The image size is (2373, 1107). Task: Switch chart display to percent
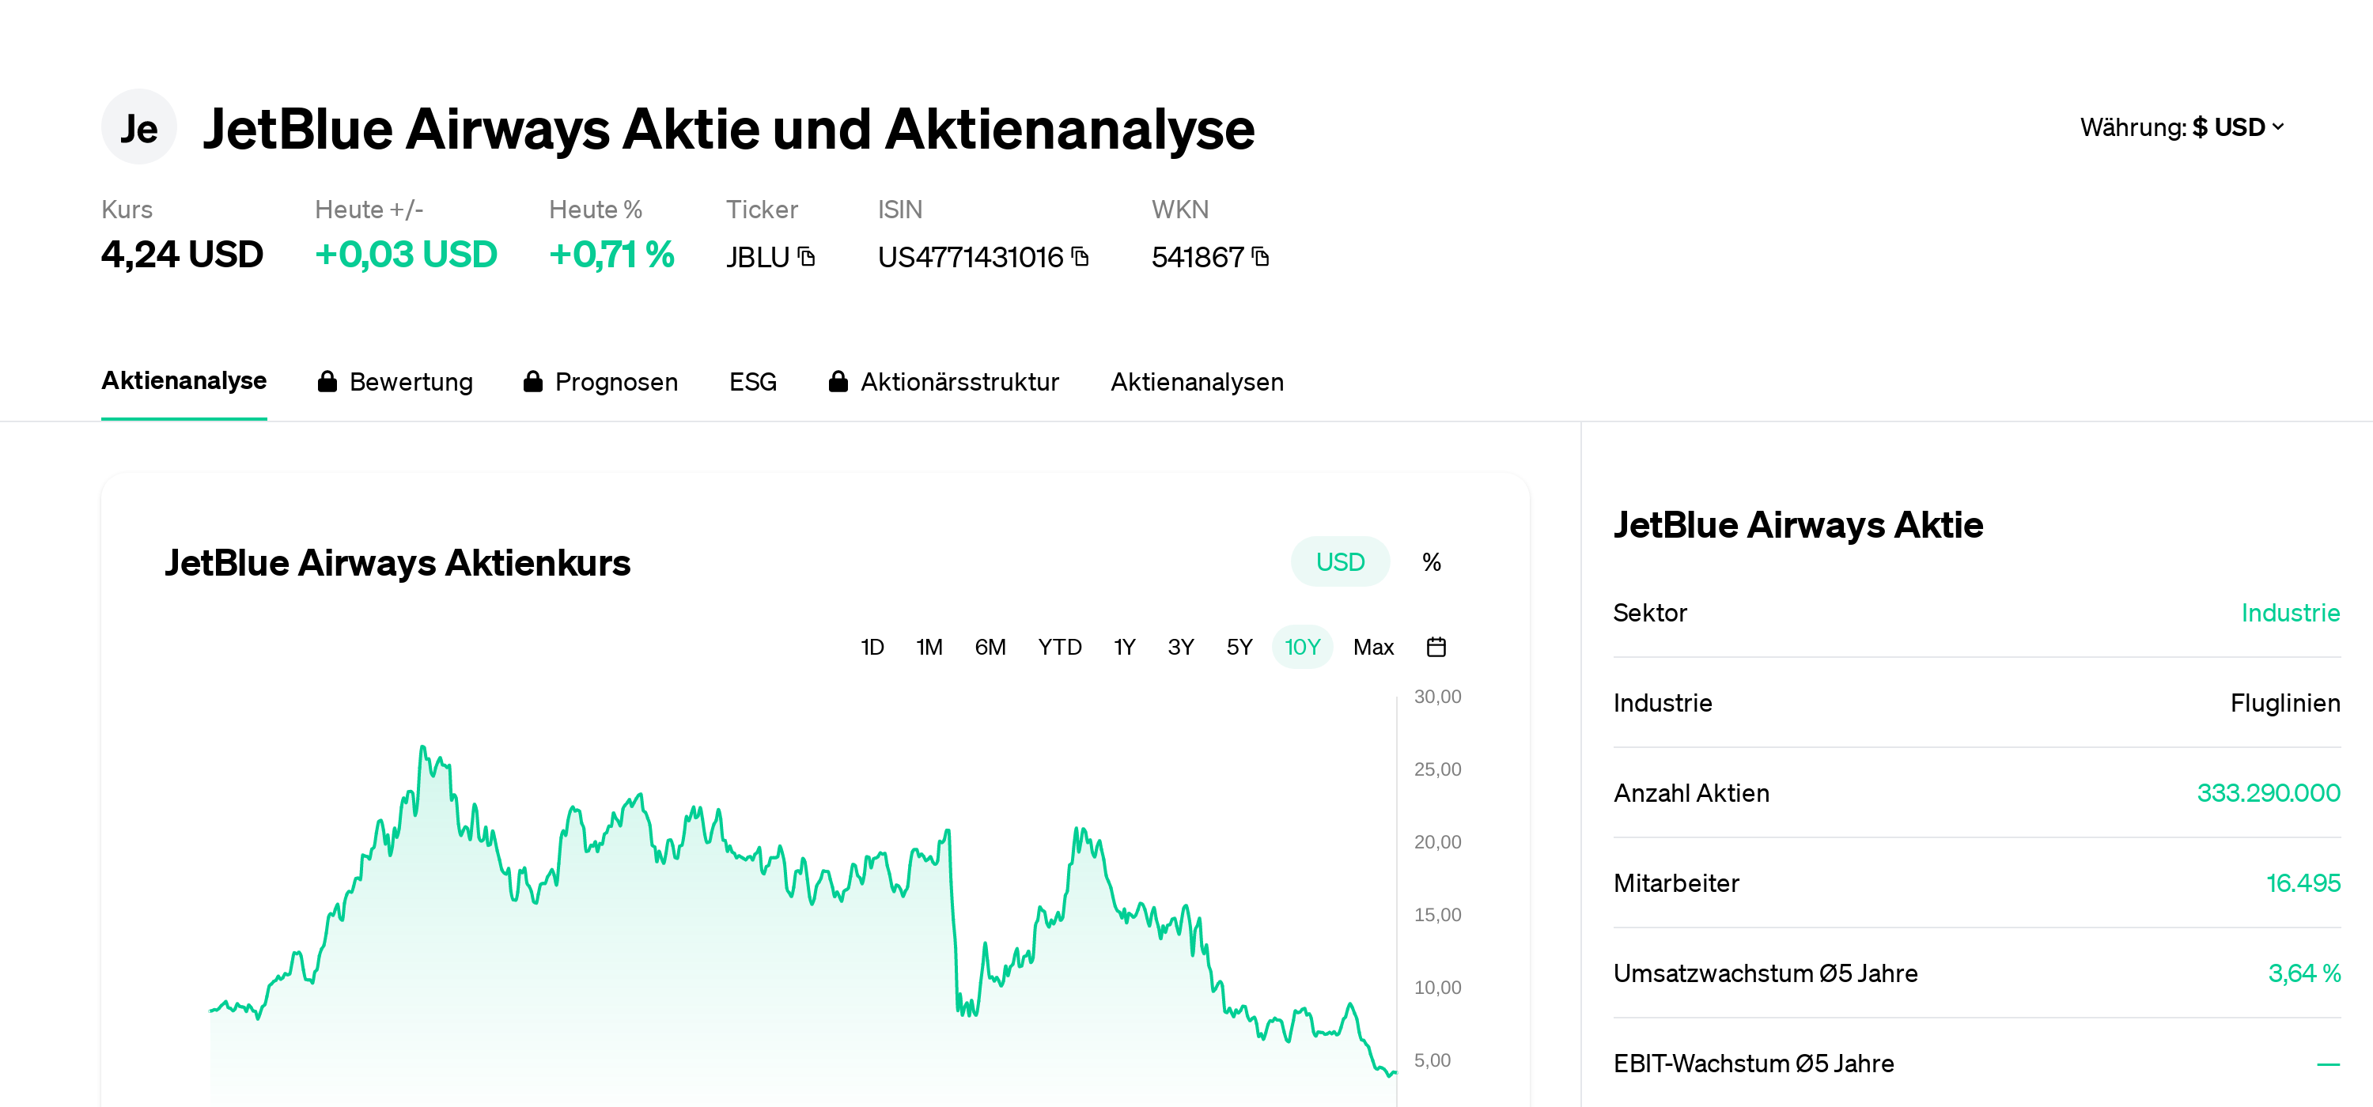coord(1431,561)
